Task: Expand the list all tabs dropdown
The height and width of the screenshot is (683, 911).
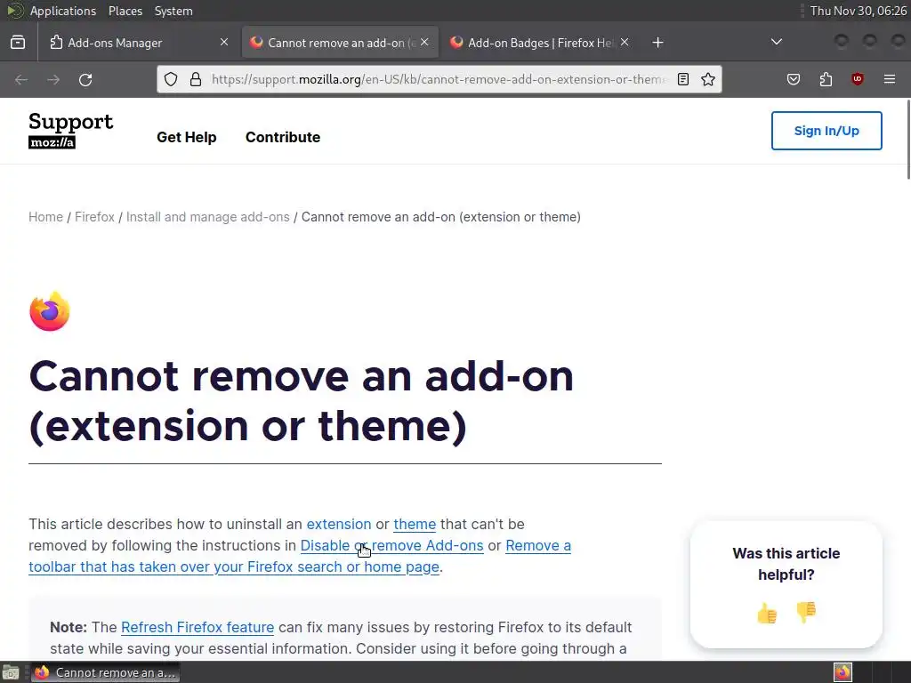Action: (776, 42)
